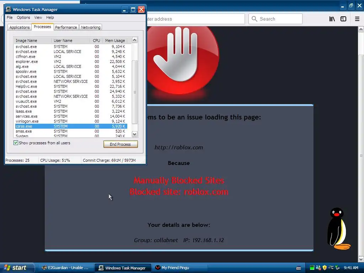Screen dimensions: 364x273
Task: Click the browser page scroll-up arrow
Action: 361,29
